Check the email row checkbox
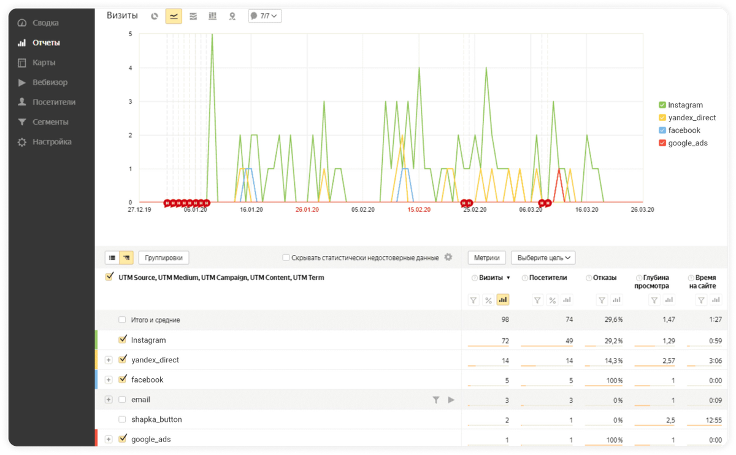736x455 pixels. [x=122, y=400]
